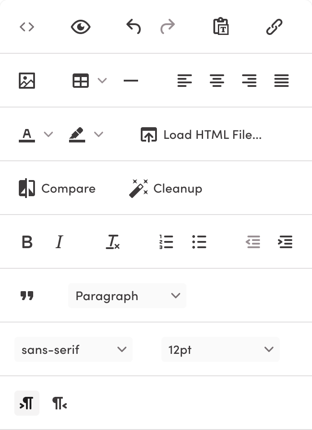
Task: Insert a horizontal rule
Action: pos(131,81)
